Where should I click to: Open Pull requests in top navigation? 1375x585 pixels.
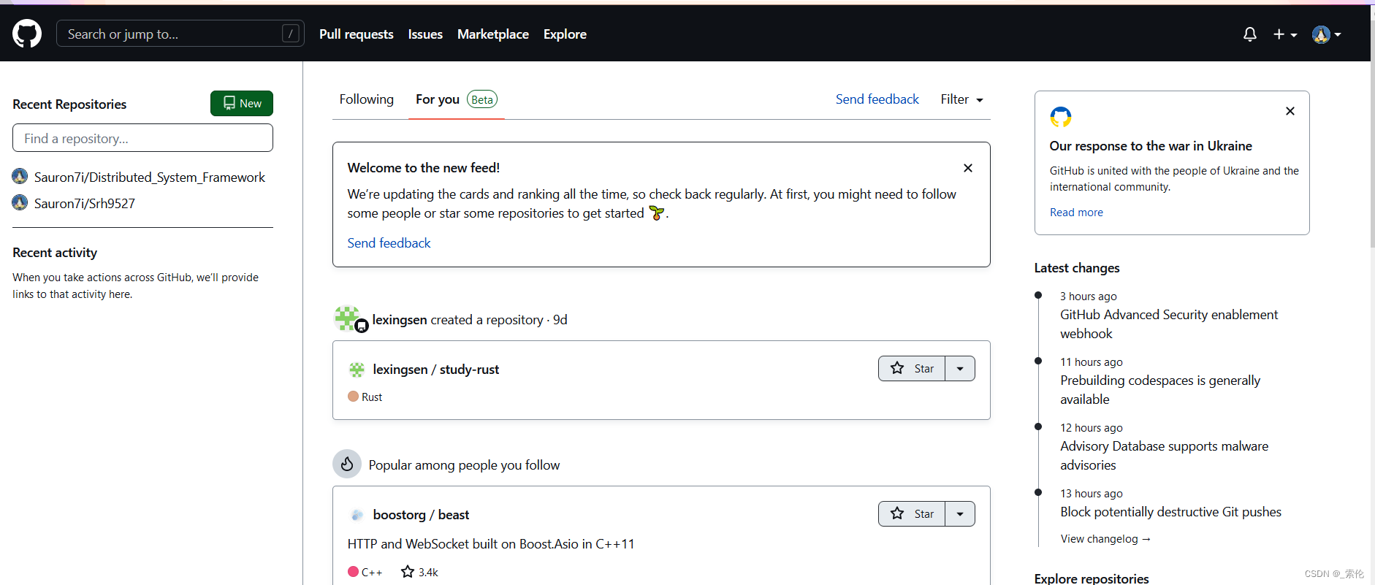(357, 34)
